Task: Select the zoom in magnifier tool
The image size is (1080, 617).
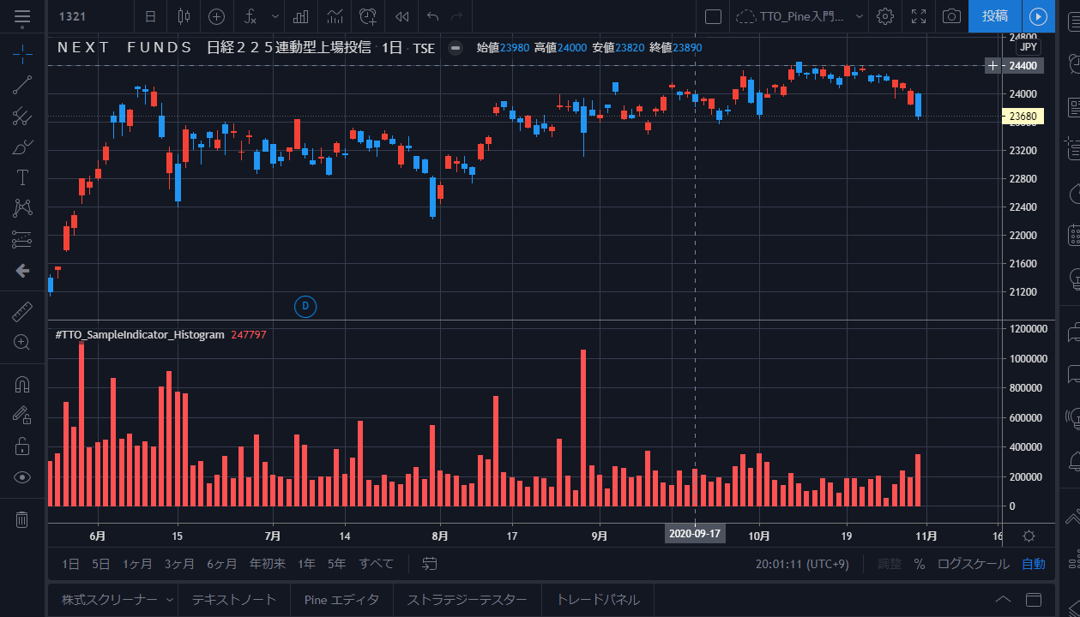Action: pyautogui.click(x=22, y=343)
